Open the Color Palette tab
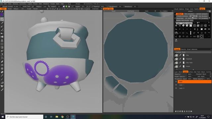The width and height of the screenshot is (212, 119). tap(194, 9)
